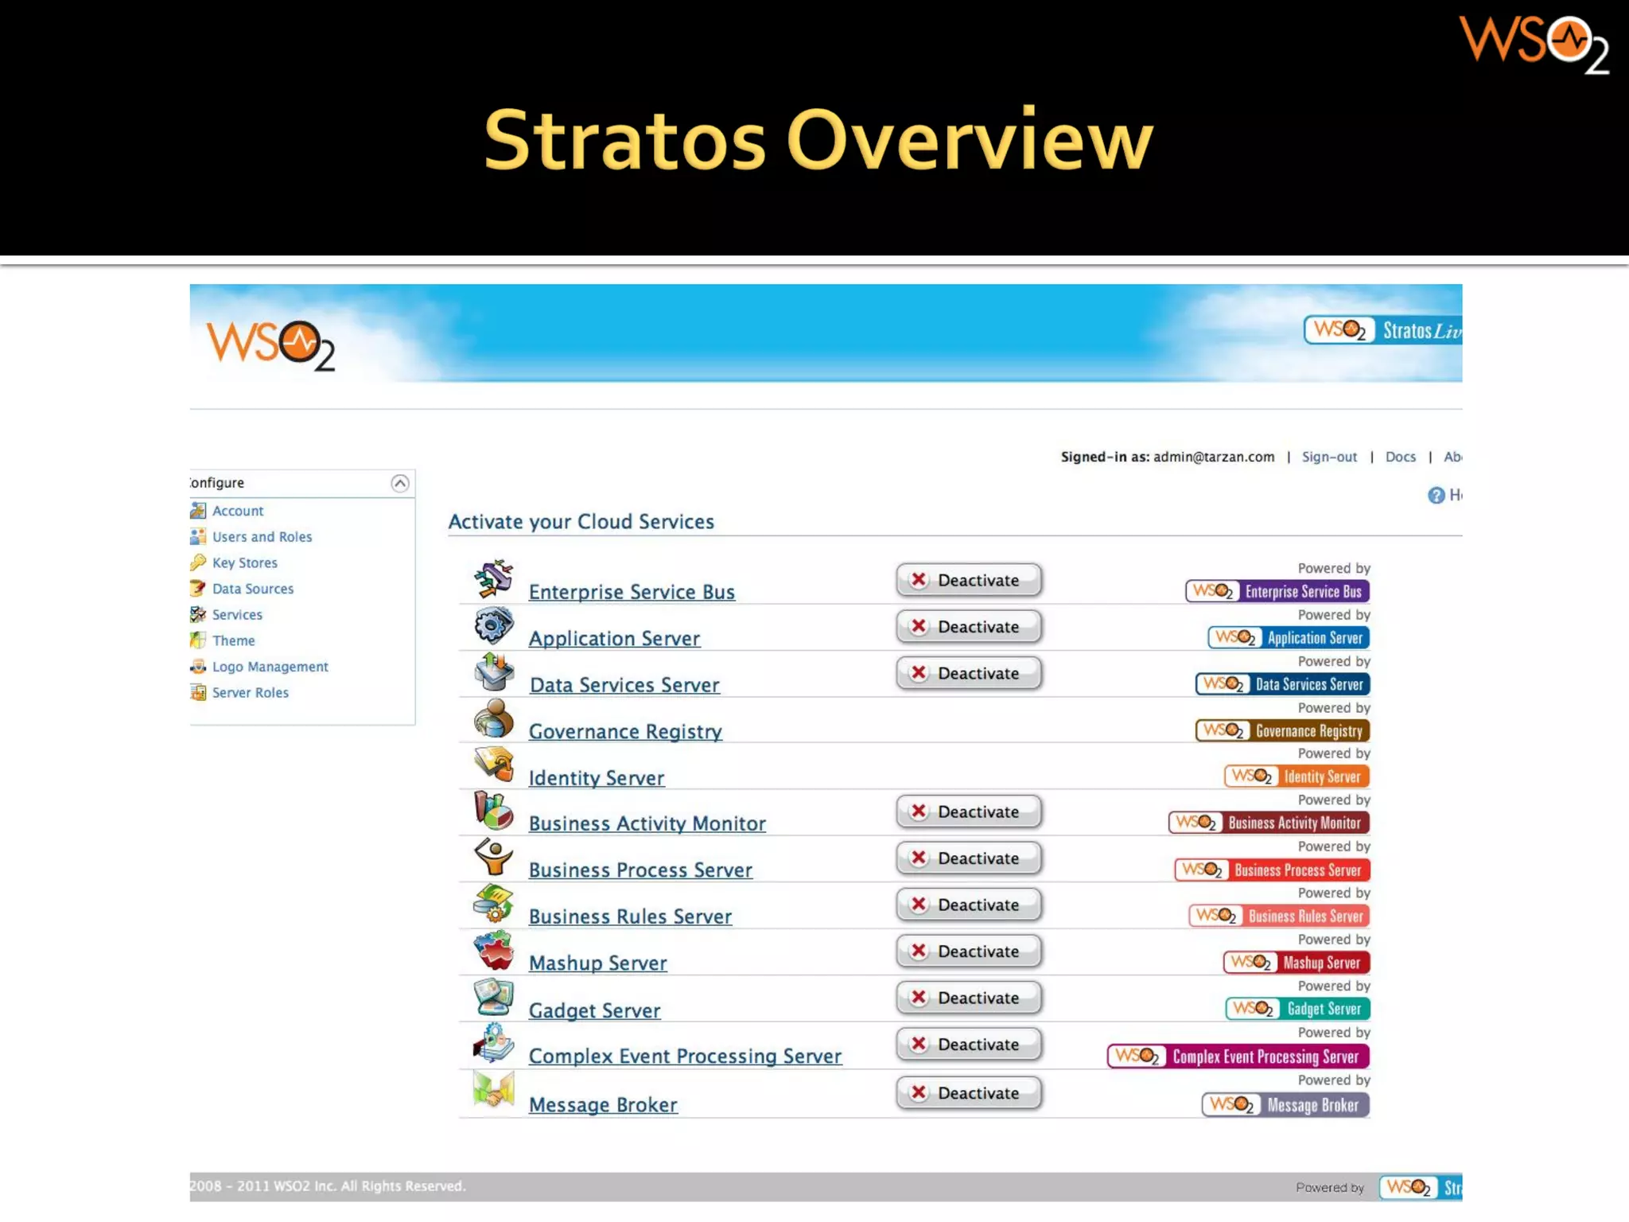Image resolution: width=1629 pixels, height=1222 pixels.
Task: Click the Enterprise Service Bus service icon
Action: pos(494,578)
